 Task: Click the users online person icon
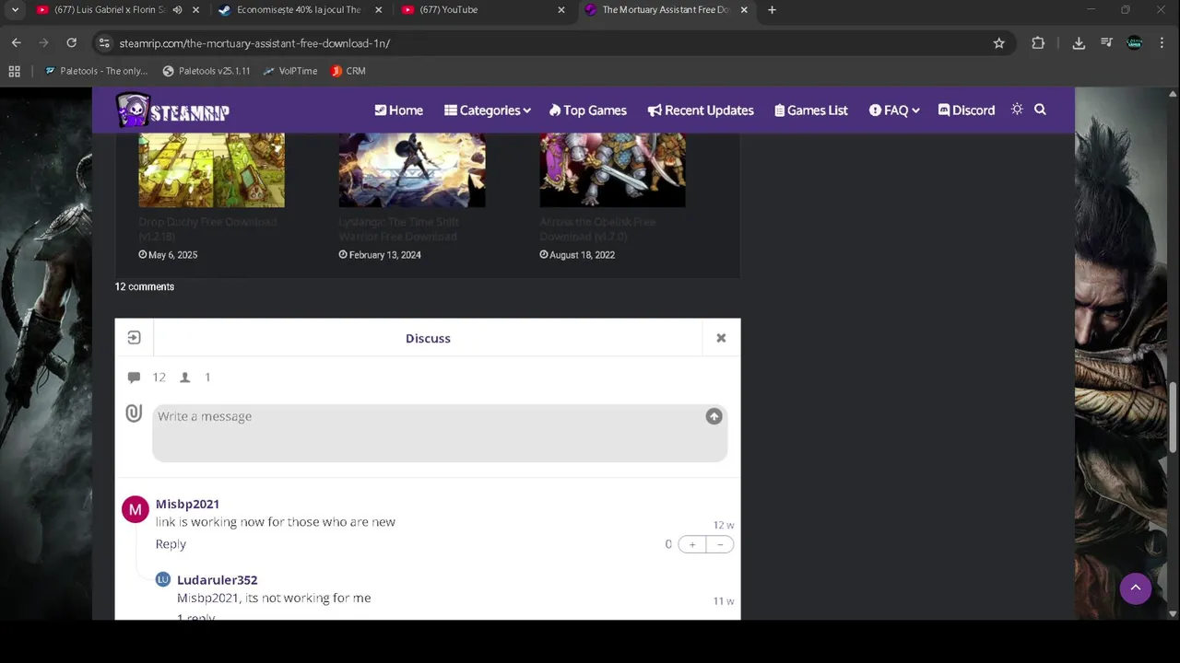click(x=185, y=378)
